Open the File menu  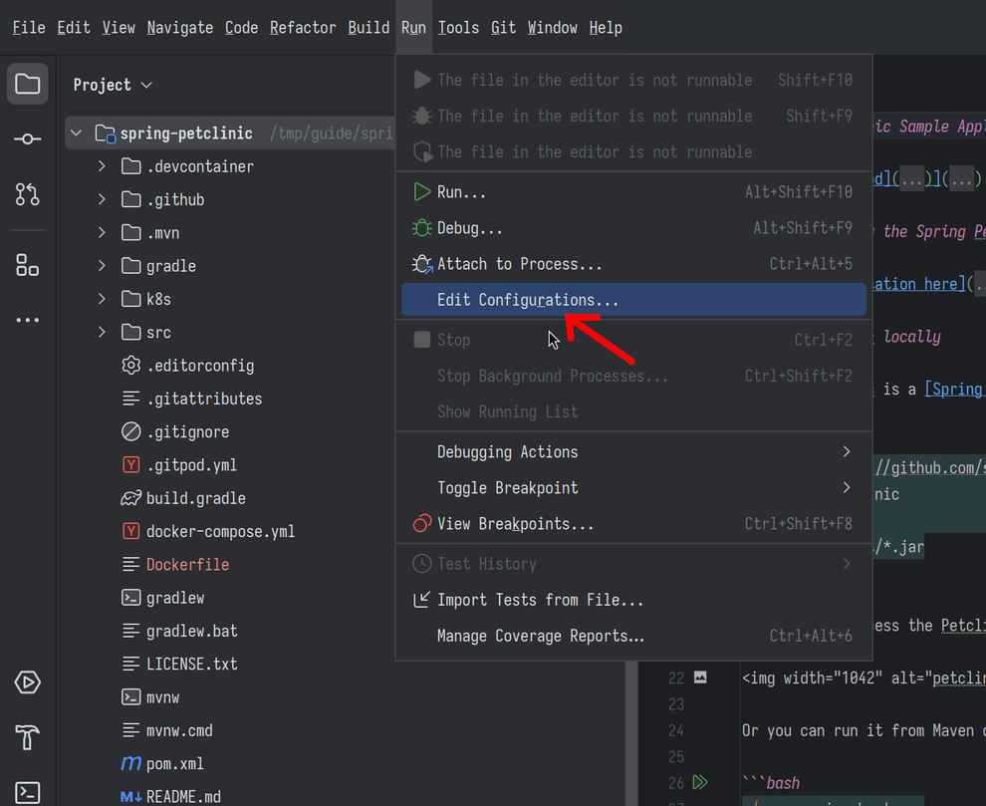tap(29, 28)
